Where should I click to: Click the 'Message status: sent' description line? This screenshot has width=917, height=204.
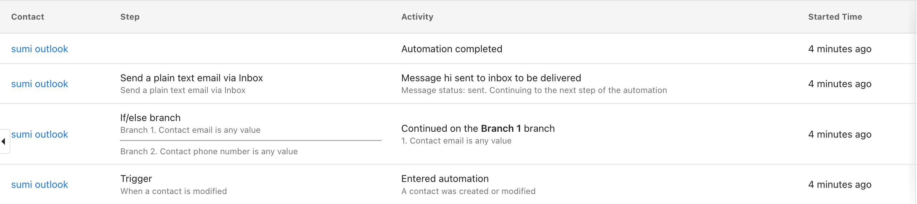[534, 90]
